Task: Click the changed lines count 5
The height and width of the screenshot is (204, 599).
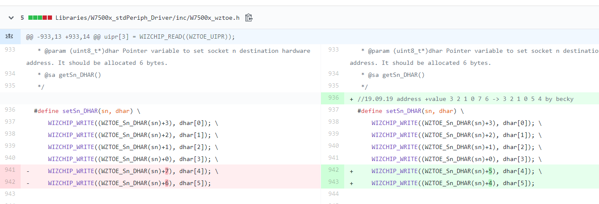Action: click(22, 18)
